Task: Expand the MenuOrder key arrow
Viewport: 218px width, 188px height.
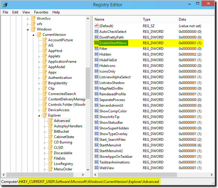Action: pyautogui.click(x=45, y=169)
